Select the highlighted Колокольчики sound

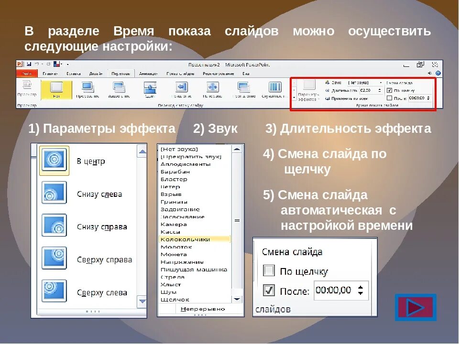[195, 239]
